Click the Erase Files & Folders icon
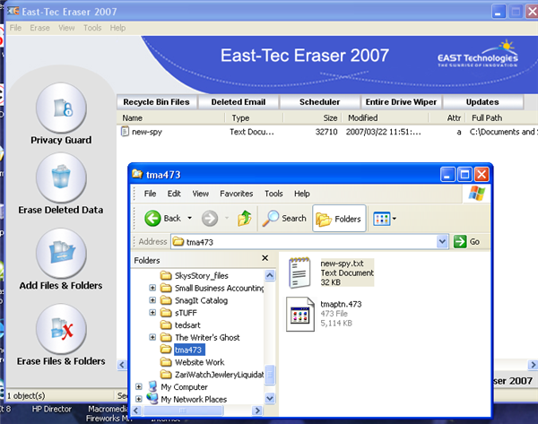 click(61, 329)
